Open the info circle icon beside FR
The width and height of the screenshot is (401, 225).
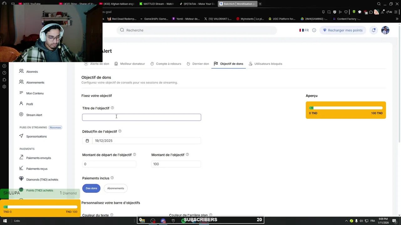(x=314, y=30)
